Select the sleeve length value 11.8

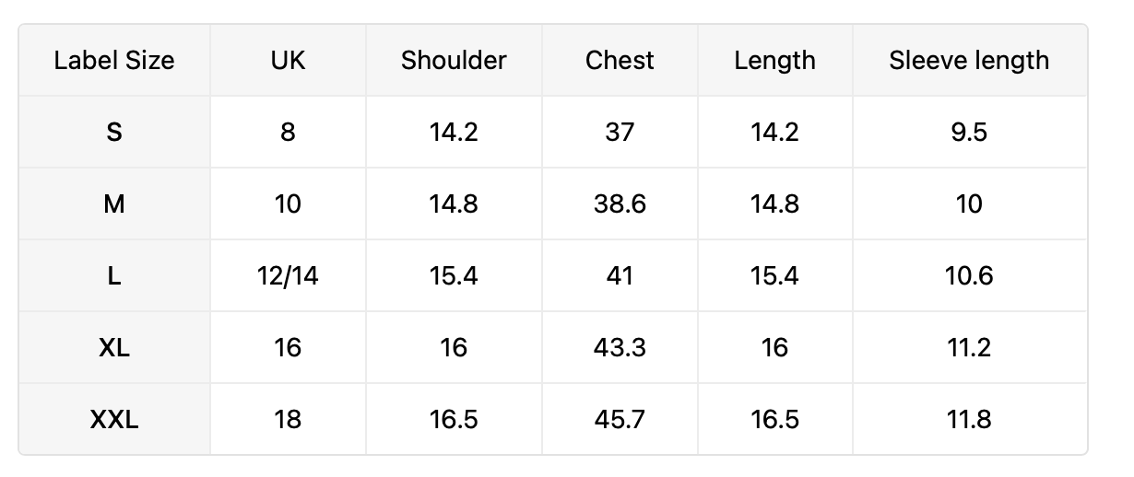click(x=970, y=420)
